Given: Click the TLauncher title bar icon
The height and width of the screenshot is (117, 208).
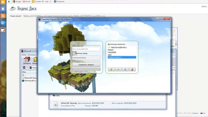Looking at the screenshot, I should coord(39,19).
